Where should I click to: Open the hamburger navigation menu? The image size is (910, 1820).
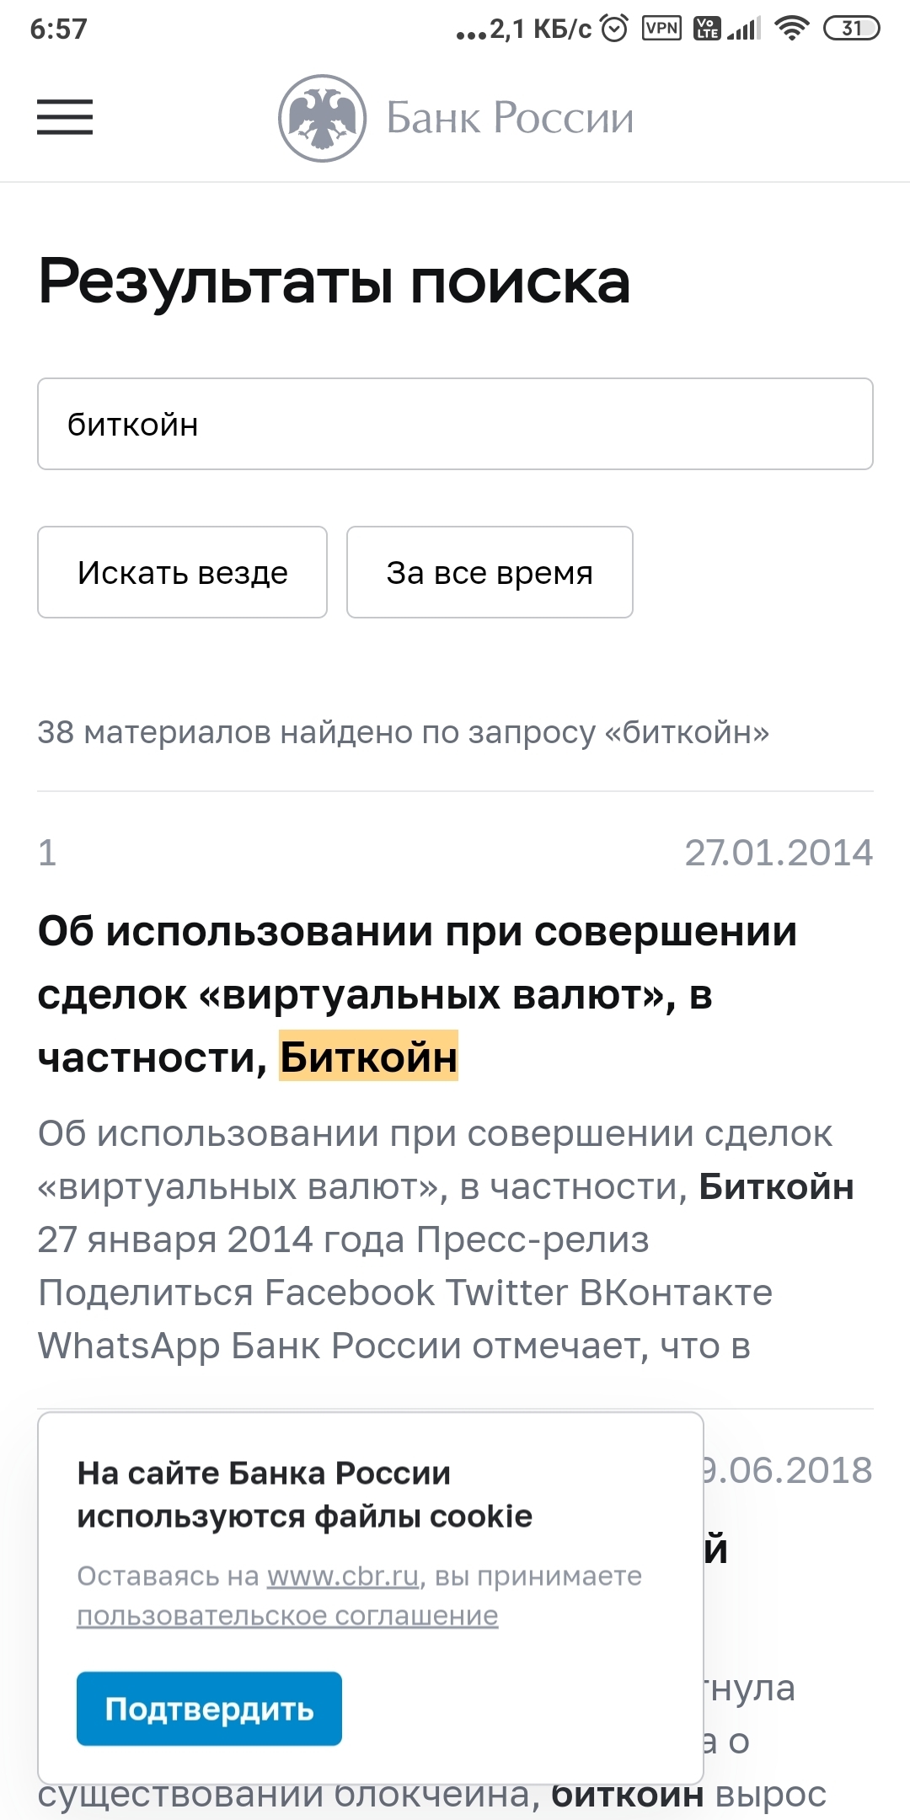[65, 117]
